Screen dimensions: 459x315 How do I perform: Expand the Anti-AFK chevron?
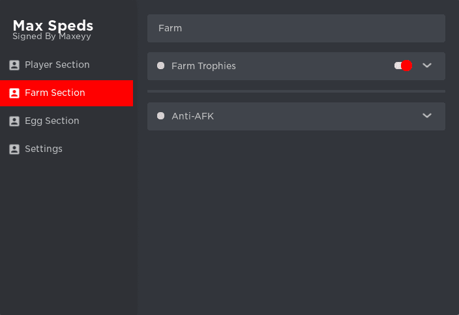click(427, 115)
